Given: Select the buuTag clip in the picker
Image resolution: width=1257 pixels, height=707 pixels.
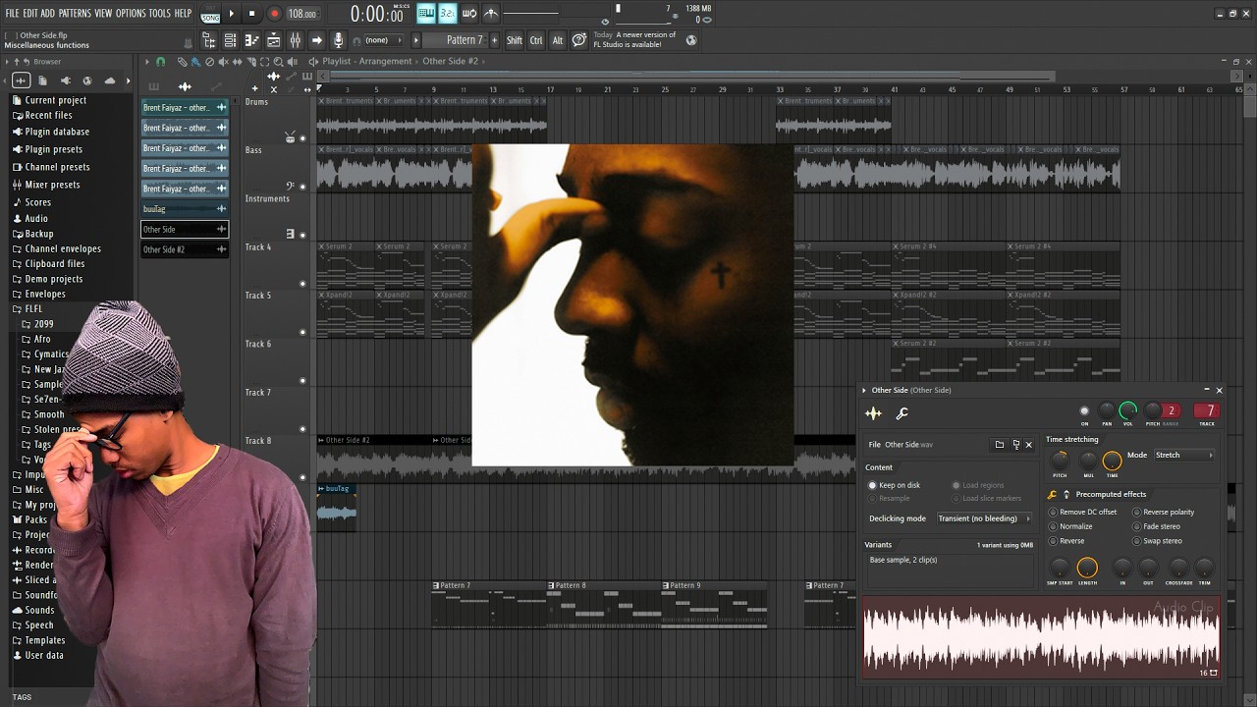Looking at the screenshot, I should point(185,209).
